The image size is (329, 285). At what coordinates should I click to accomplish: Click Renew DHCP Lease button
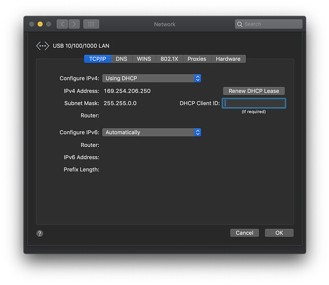(254, 91)
